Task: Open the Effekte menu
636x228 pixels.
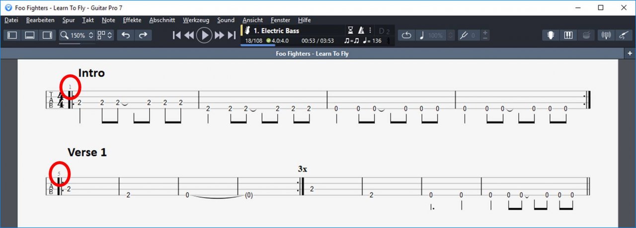Action: click(x=132, y=20)
